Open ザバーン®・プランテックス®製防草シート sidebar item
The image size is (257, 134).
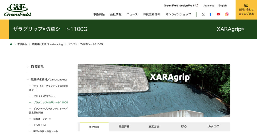[48, 88]
